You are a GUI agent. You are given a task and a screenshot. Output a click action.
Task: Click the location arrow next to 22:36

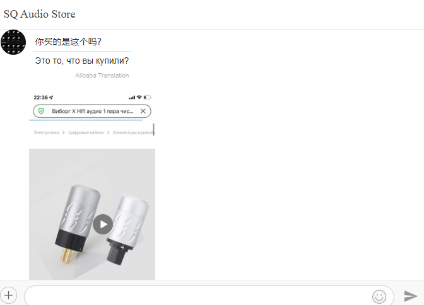click(x=51, y=97)
